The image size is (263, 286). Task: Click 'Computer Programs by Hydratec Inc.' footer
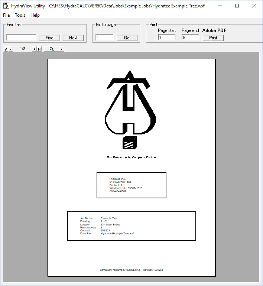coord(120,270)
